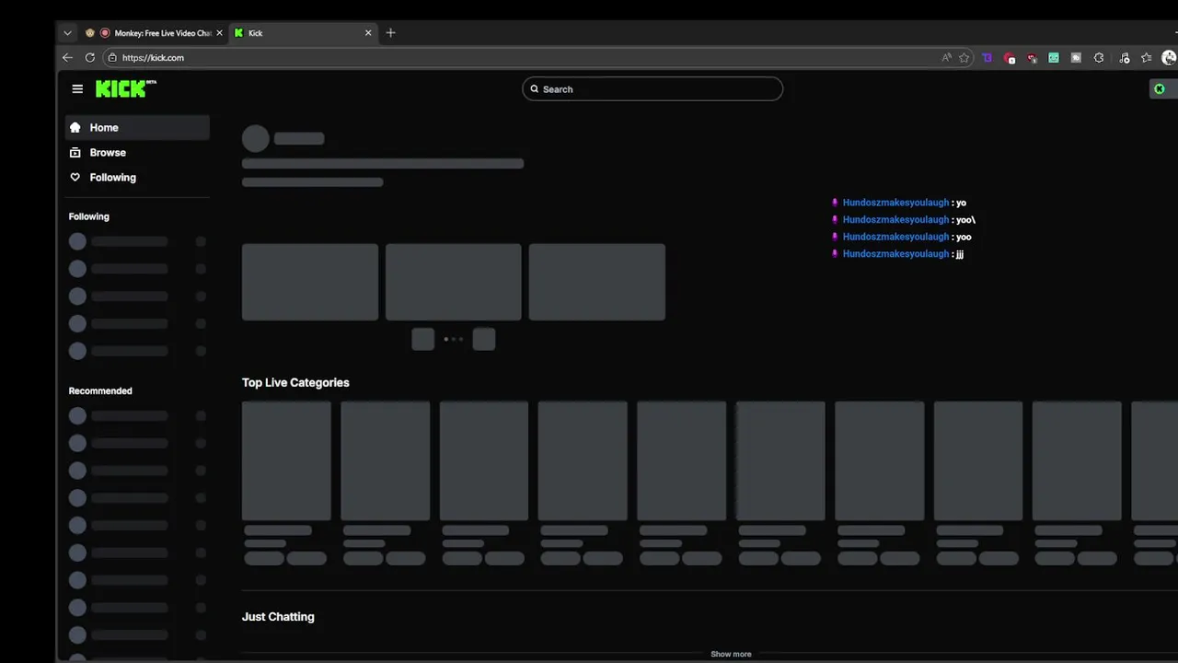Screen dimensions: 1178x663
Task: Click the Hundoszmakesyoulaugh chat name saying yoo\
Action: [x=895, y=220]
